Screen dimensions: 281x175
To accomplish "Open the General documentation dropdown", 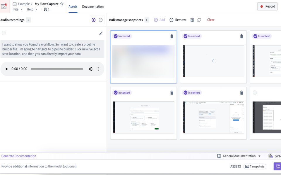I will (x=239, y=156).
